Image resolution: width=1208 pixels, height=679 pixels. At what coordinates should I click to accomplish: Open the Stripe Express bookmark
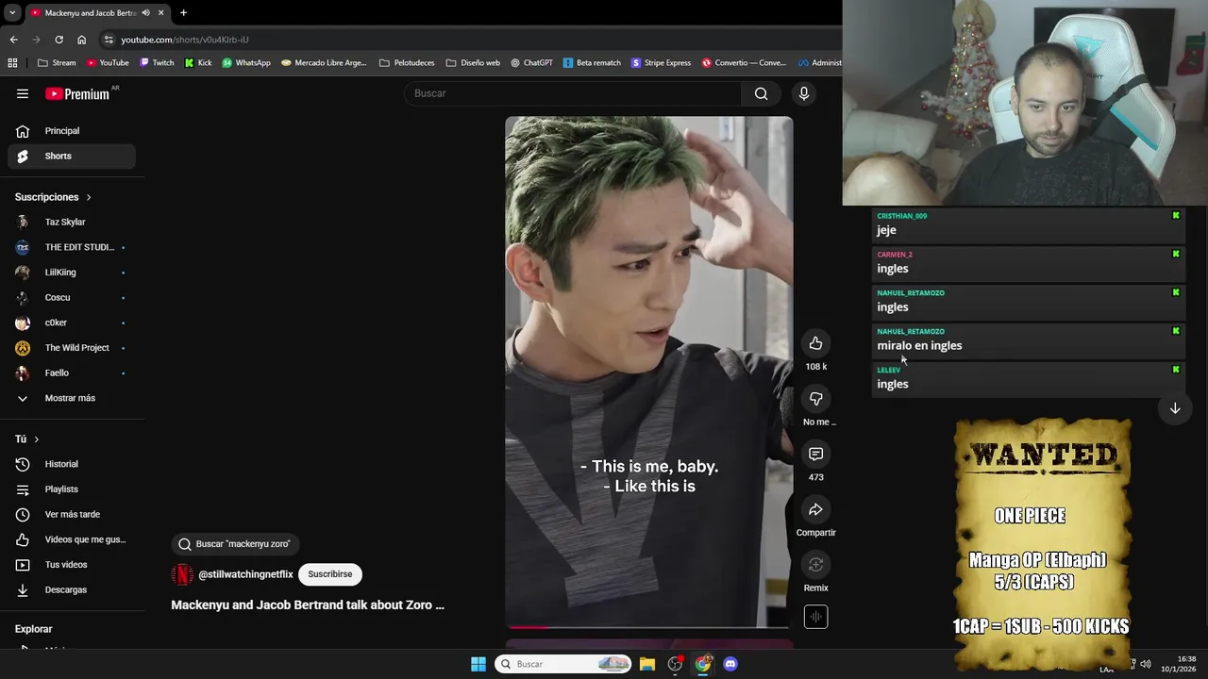point(661,63)
